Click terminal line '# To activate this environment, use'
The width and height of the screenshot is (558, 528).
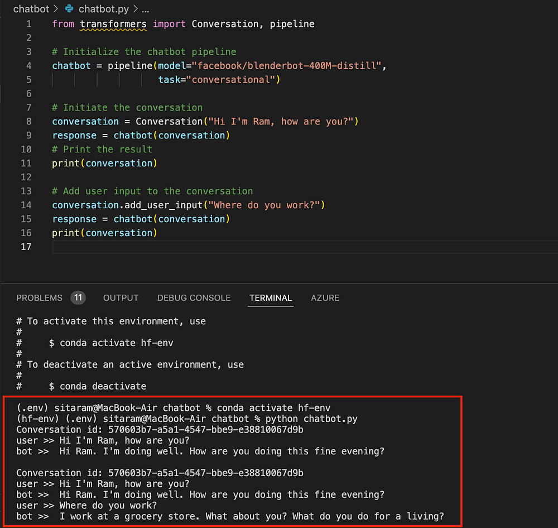pos(111,321)
